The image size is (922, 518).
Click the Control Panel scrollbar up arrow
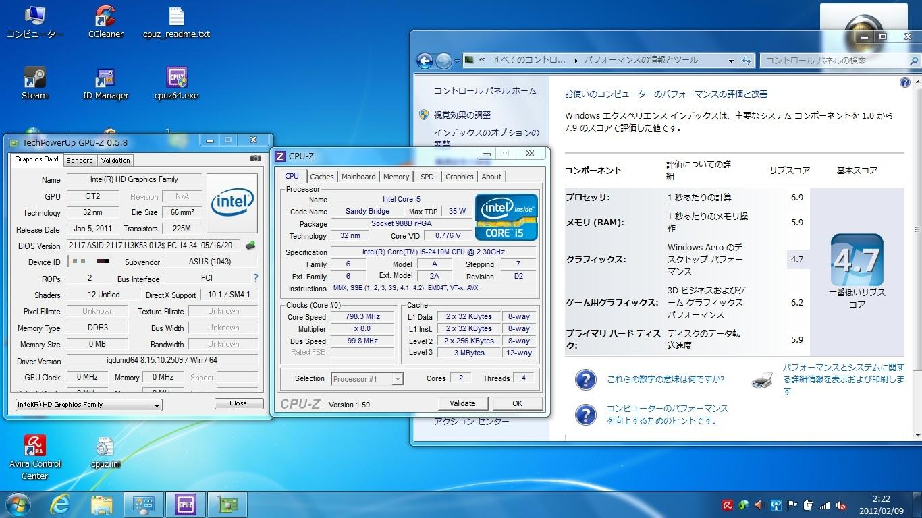click(916, 82)
